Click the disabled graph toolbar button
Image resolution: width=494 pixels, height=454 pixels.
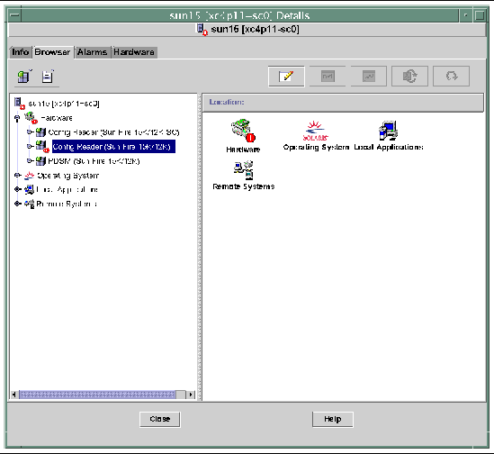(x=369, y=76)
